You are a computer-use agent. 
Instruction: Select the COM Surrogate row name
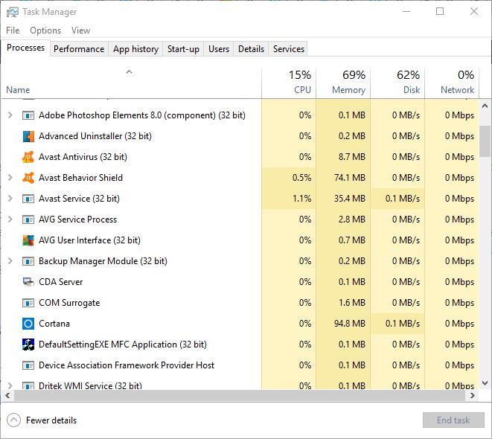click(x=69, y=303)
